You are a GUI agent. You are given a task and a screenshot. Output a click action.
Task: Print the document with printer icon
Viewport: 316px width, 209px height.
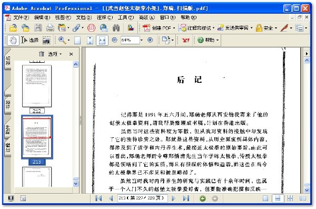(50, 27)
